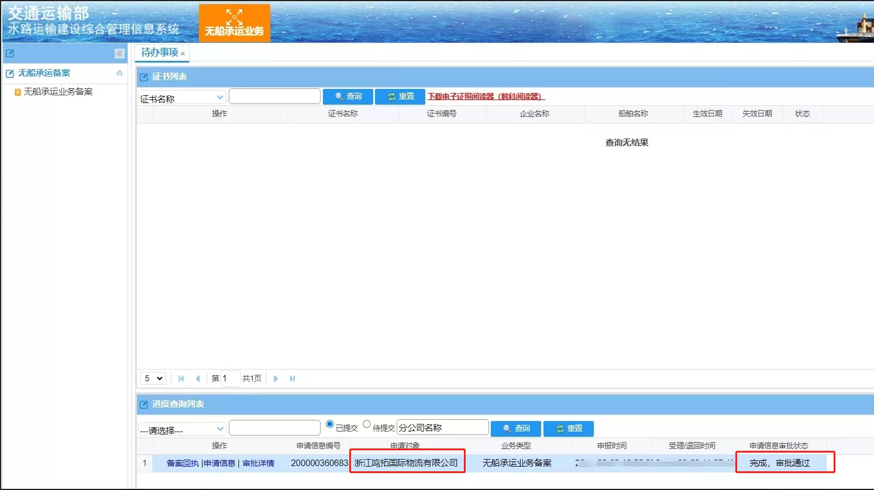
Task: Collapse the sidebar with double-arrow icon
Action: coord(119,53)
